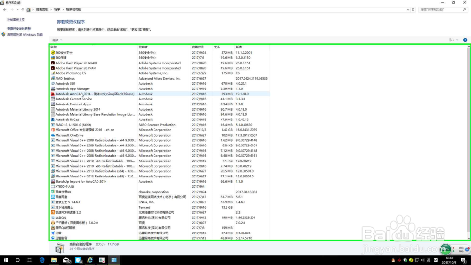Viewport: 471px width, 265px height.
Task: Select the Autodesk App Manager row
Action: coord(160,89)
